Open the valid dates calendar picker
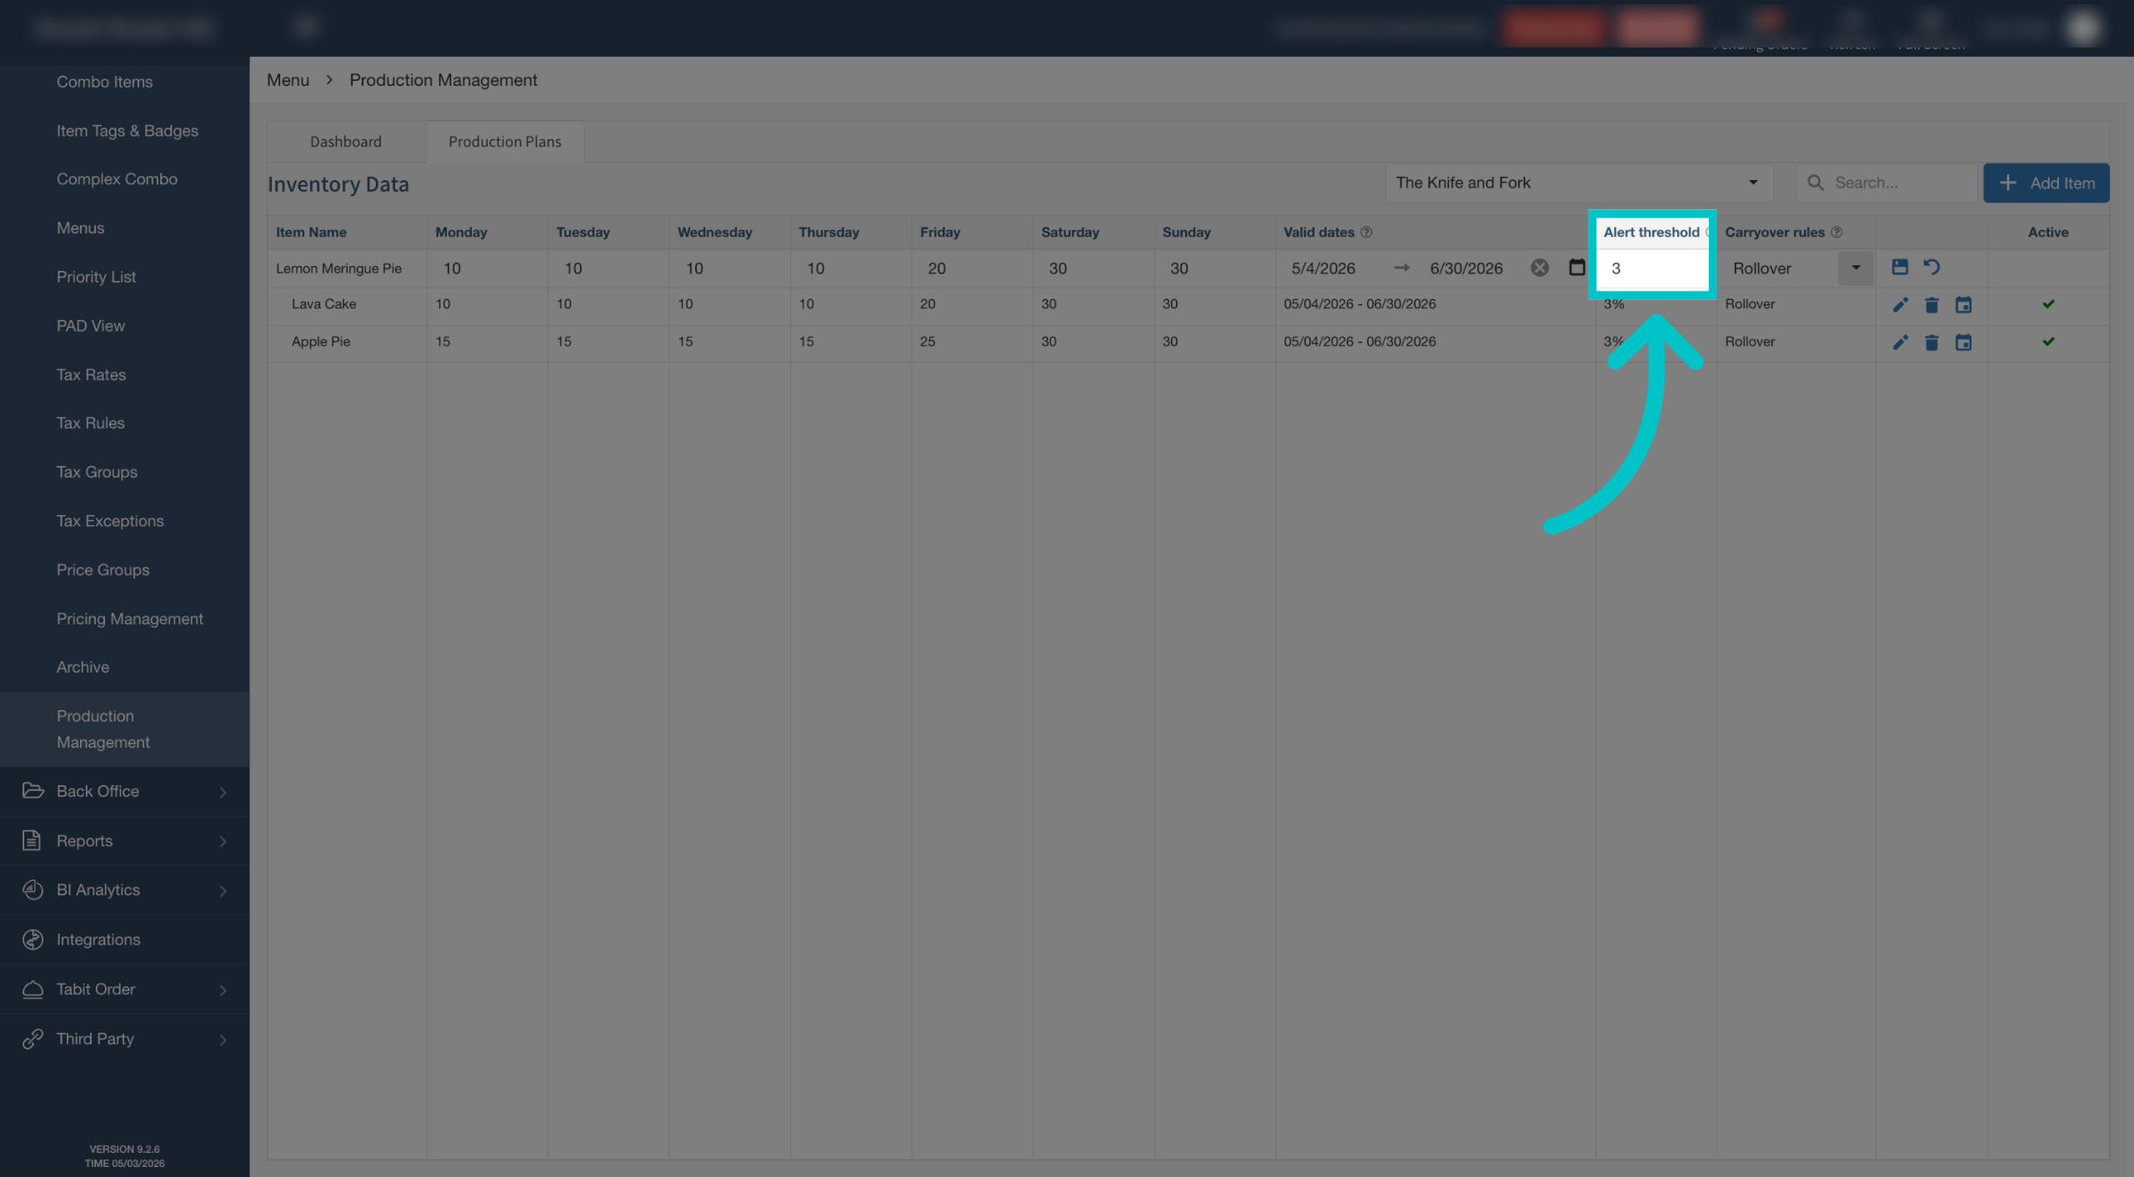The height and width of the screenshot is (1177, 2134). (1576, 267)
